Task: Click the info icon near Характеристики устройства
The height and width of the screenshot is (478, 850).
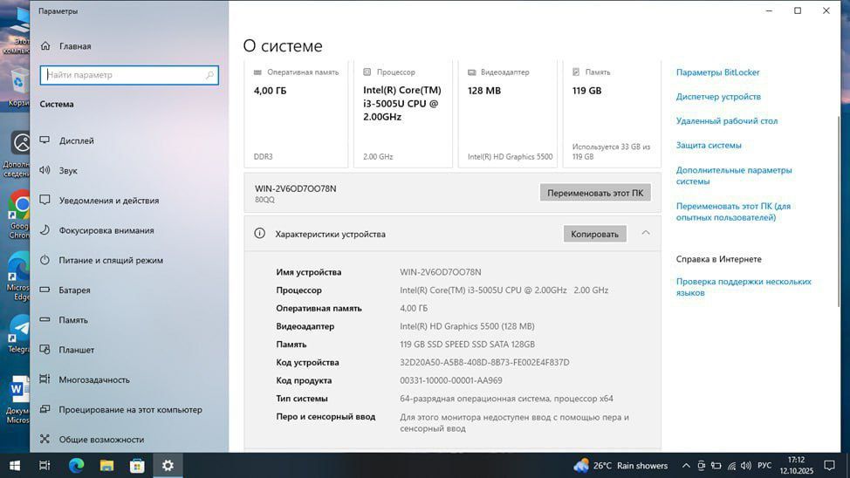Action: (x=260, y=234)
